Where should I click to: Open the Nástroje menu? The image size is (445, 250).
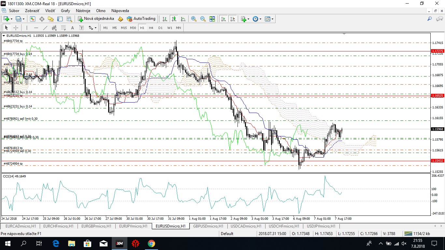click(83, 11)
